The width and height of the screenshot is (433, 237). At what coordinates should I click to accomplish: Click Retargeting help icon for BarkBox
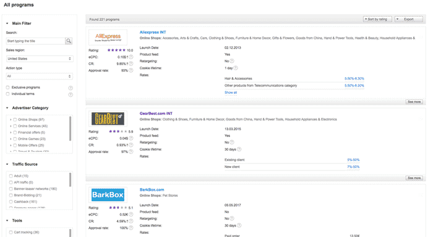click(x=232, y=218)
